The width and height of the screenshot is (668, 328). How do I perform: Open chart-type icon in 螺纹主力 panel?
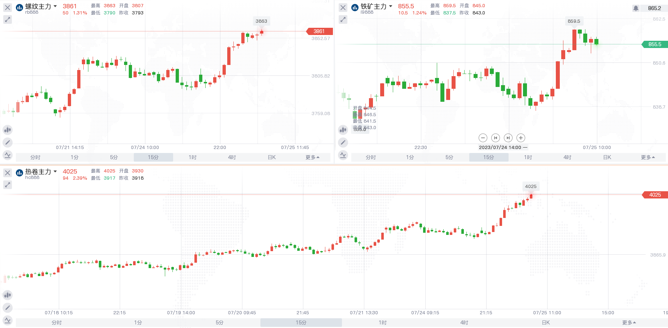[x=8, y=130]
